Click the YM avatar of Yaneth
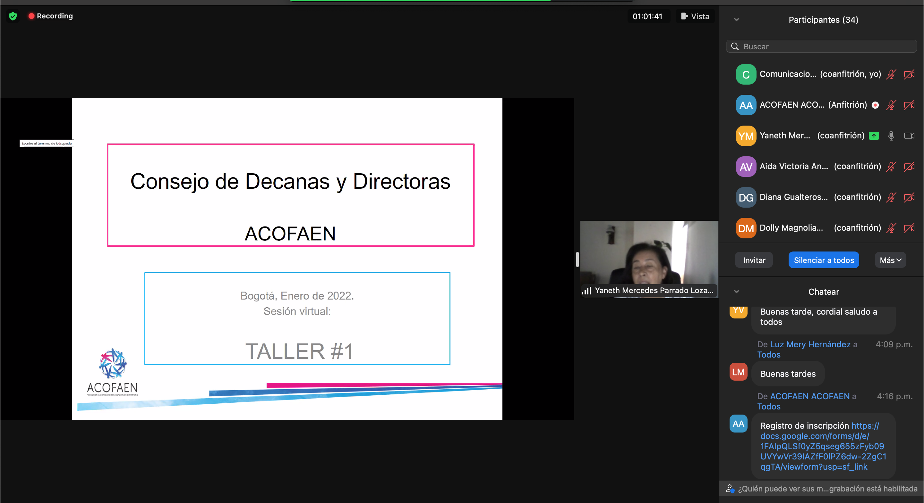The width and height of the screenshot is (924, 503). coord(746,136)
